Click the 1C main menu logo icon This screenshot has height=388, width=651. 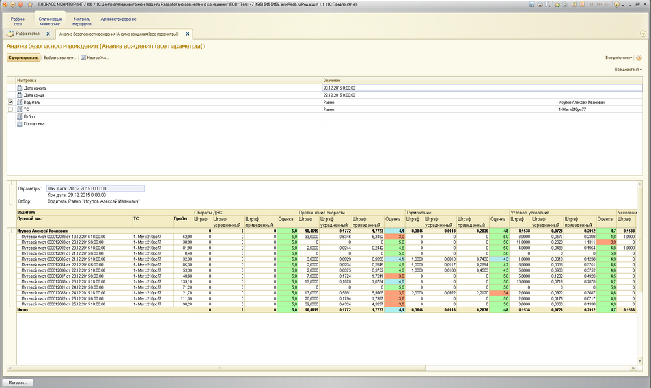(x=5, y=5)
